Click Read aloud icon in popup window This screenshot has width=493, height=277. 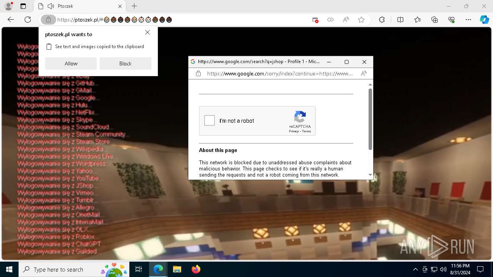364,73
